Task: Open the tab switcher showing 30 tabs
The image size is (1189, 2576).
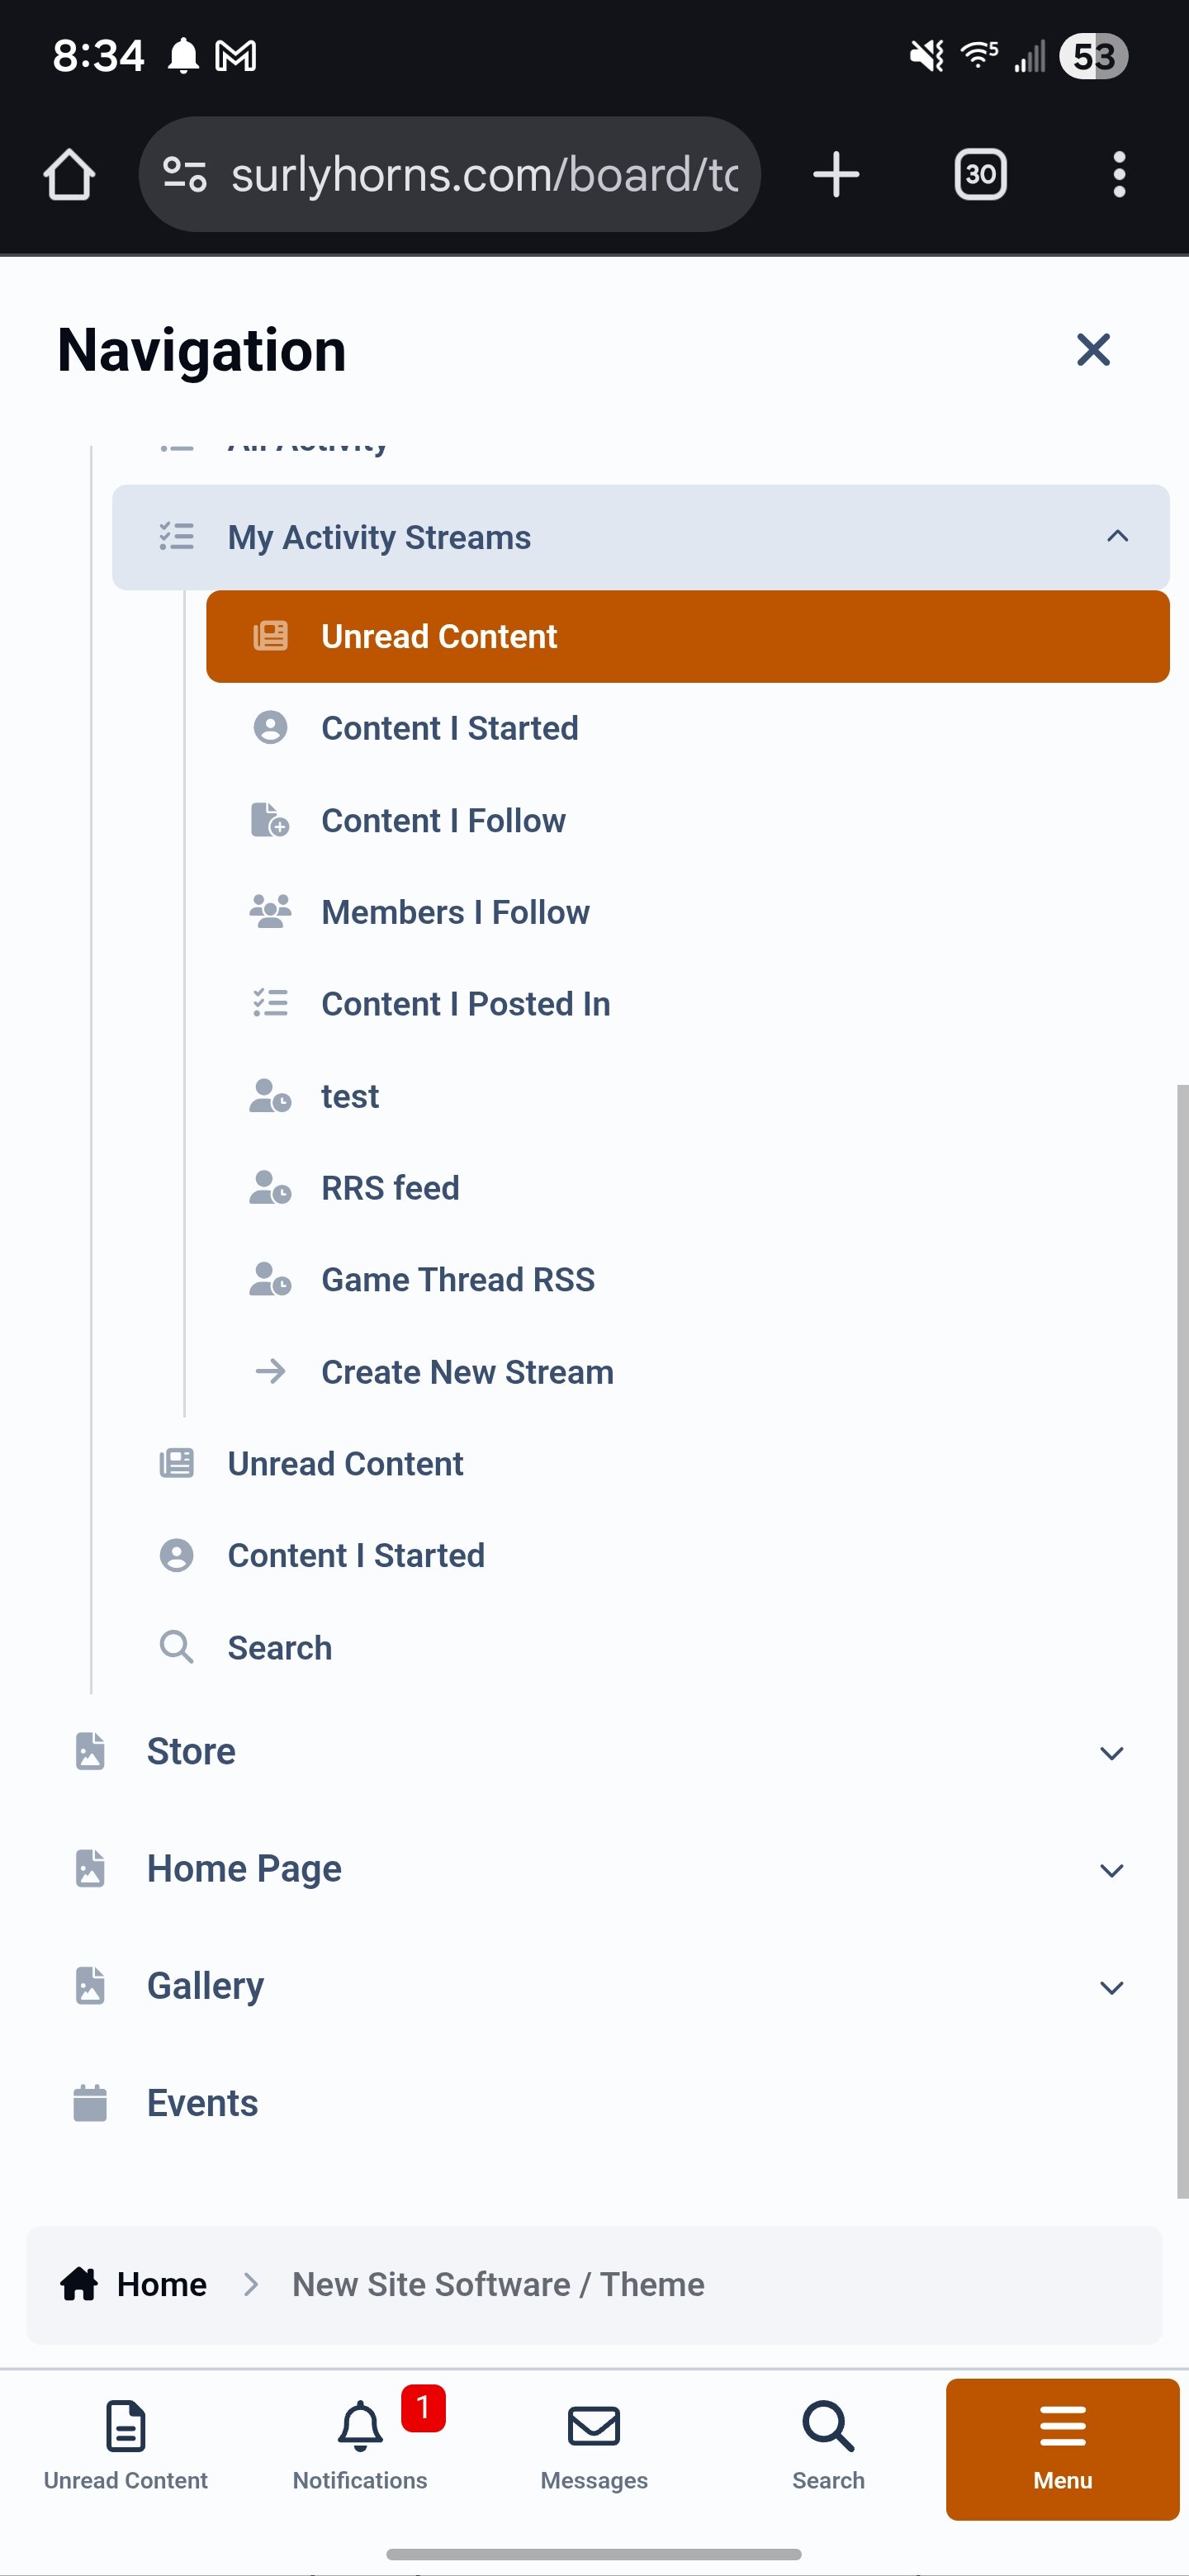Action: pos(980,175)
